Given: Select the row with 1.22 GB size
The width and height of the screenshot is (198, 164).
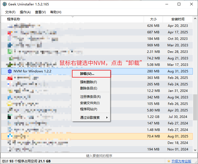Looking at the screenshot, I should [x=97, y=117].
